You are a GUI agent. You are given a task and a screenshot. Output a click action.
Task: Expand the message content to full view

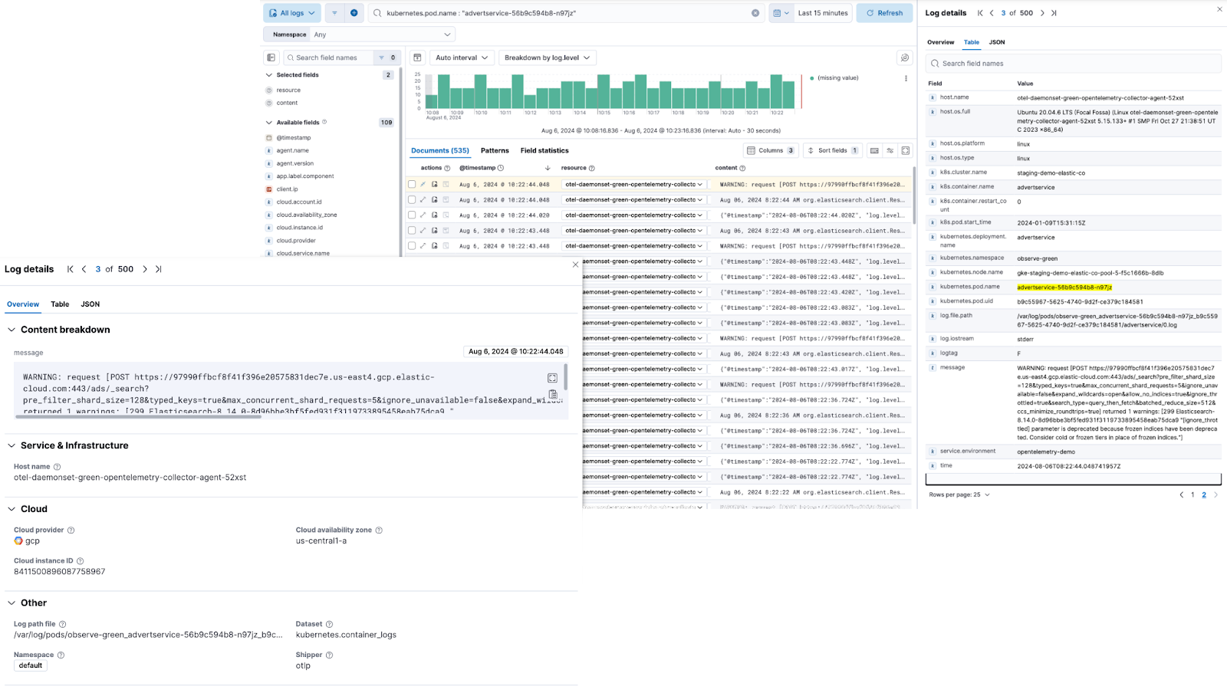click(x=552, y=378)
